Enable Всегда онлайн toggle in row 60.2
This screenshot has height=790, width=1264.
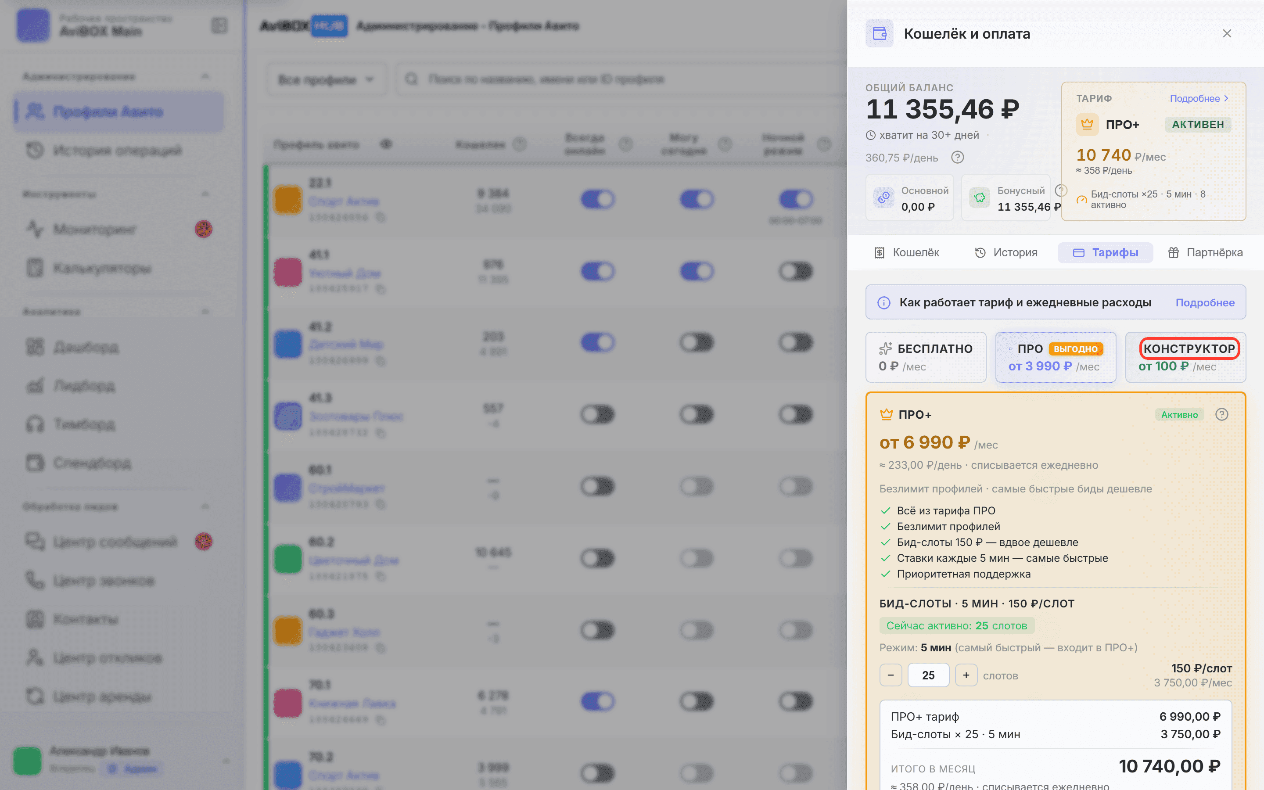coord(597,559)
